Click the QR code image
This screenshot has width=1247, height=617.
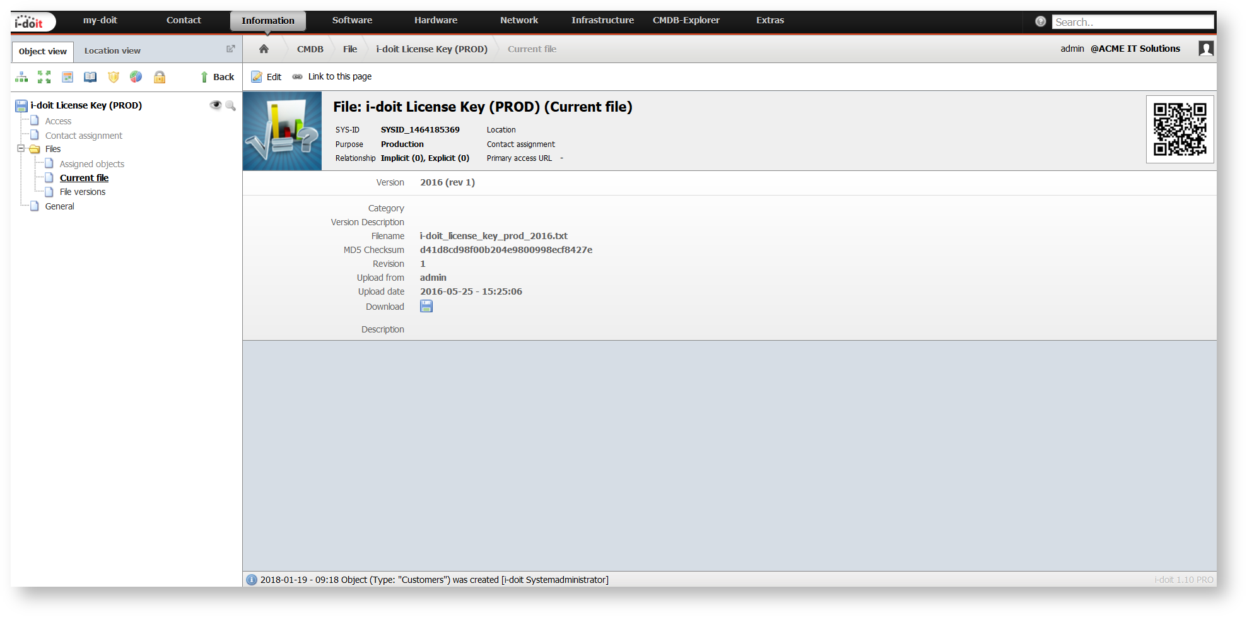click(x=1180, y=129)
